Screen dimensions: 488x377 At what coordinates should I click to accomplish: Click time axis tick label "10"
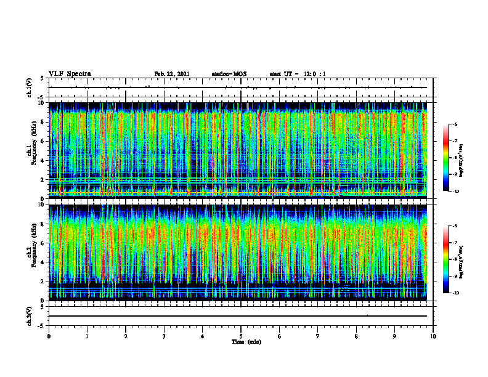433,336
